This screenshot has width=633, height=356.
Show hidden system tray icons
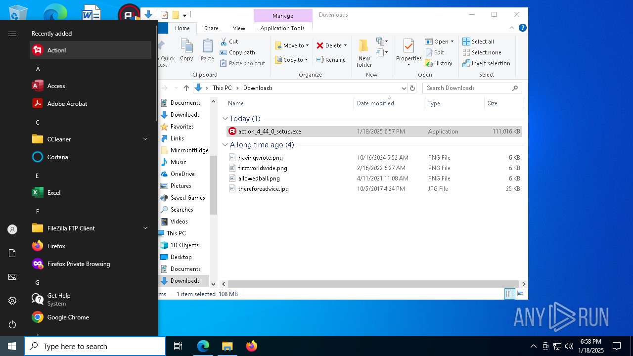coord(533,346)
